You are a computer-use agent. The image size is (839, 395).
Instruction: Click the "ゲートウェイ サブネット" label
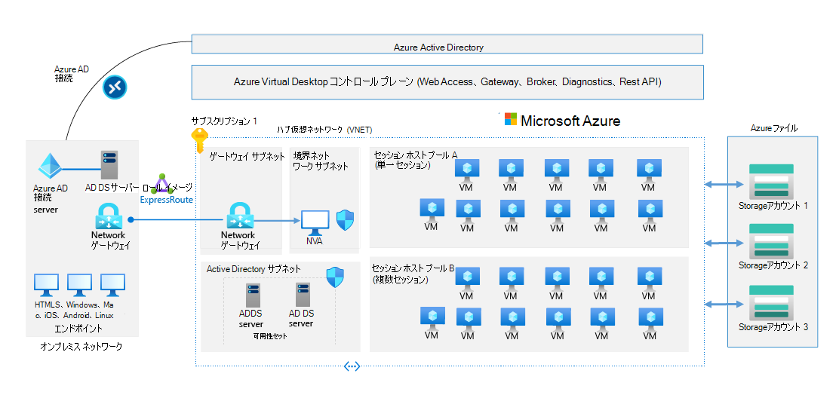pos(247,157)
